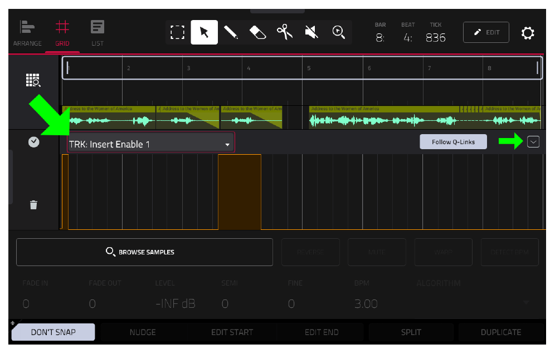This screenshot has width=555, height=354.
Task: Click the Fine value field
Action: [x=291, y=304]
